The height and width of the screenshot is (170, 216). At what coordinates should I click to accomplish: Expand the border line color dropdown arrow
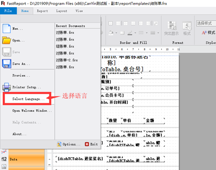135,33
